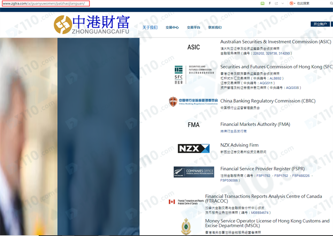The width and height of the screenshot is (333, 236).
Task: Click the 持牌衍生品发行商 link
Action: click(x=233, y=131)
